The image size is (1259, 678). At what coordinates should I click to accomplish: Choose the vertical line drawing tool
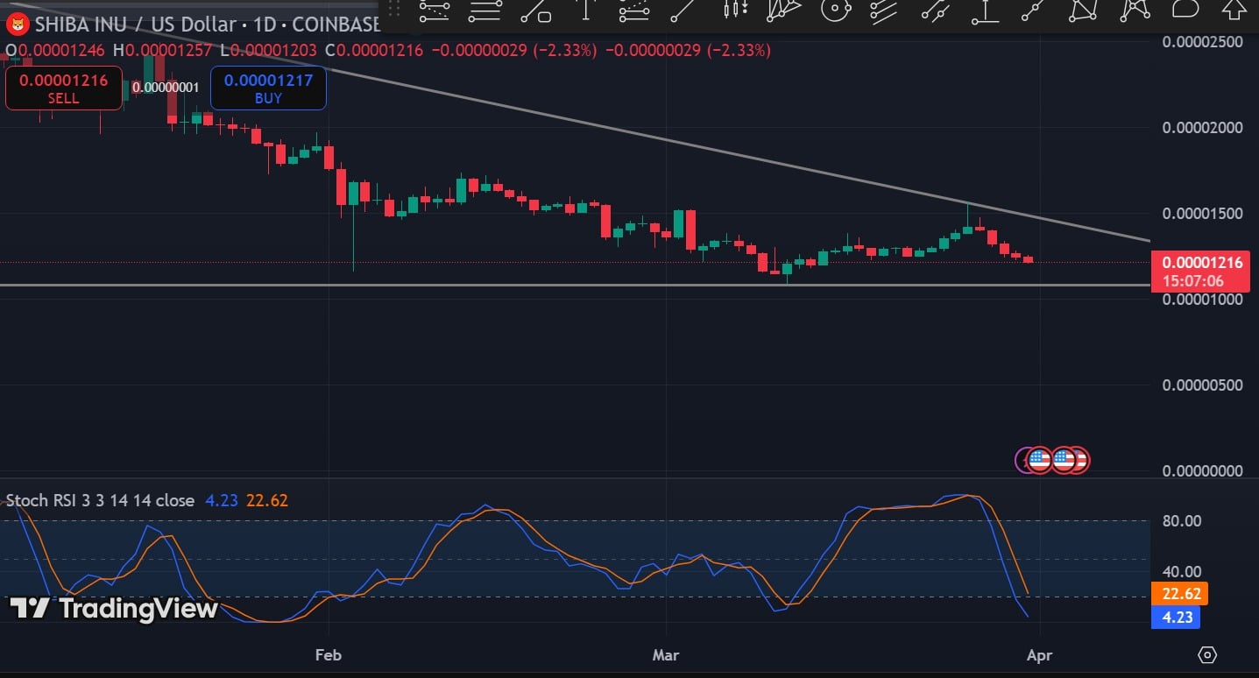584,11
